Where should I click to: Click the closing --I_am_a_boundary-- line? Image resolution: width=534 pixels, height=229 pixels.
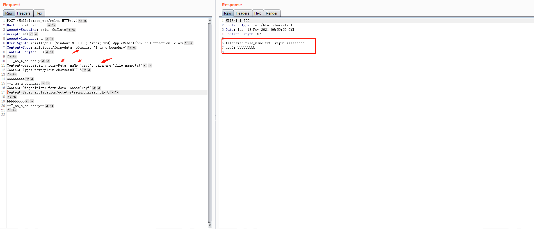click(30, 106)
